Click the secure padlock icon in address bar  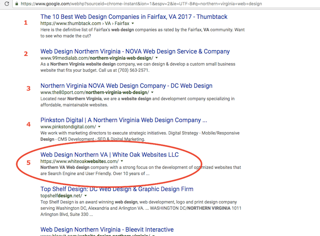(17, 4)
